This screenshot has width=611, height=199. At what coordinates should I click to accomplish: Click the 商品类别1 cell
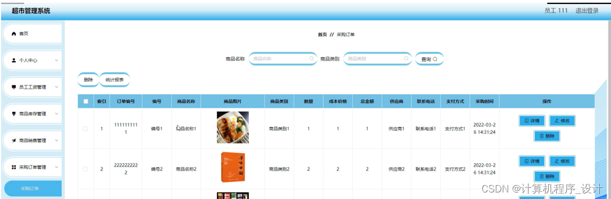(x=279, y=129)
